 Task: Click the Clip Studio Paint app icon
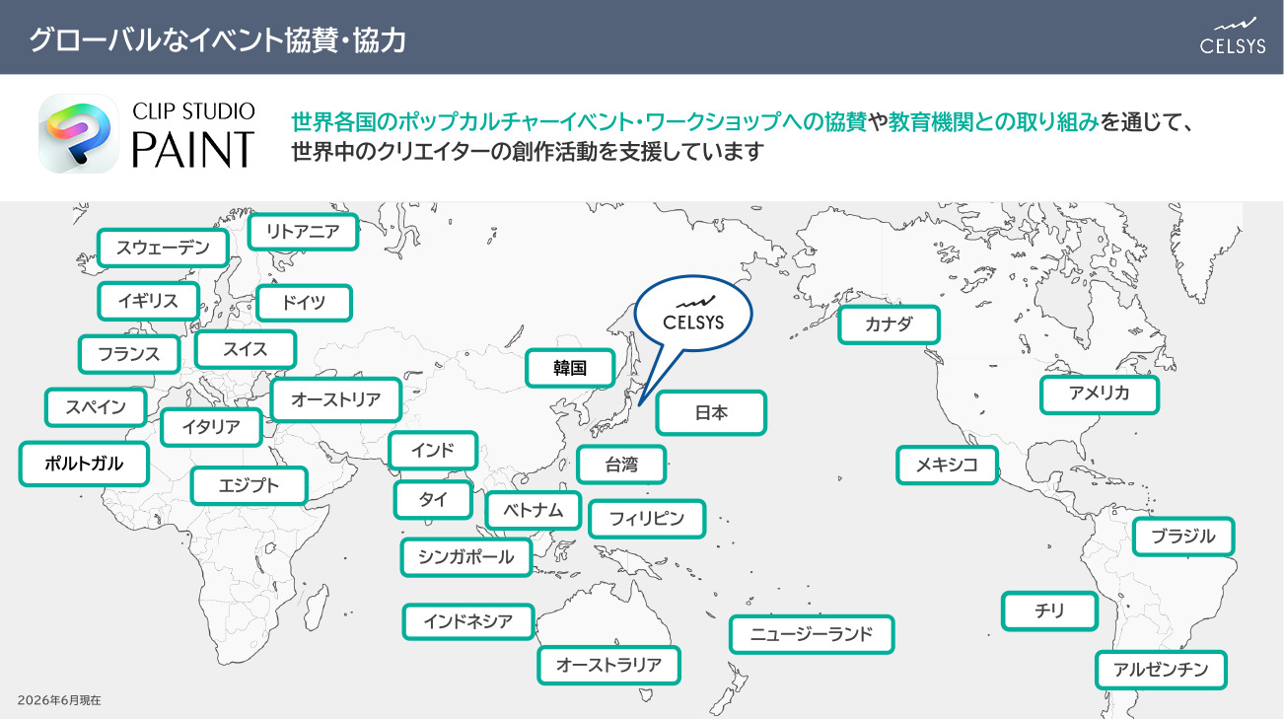[79, 133]
